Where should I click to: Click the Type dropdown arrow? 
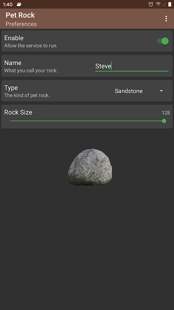click(161, 91)
